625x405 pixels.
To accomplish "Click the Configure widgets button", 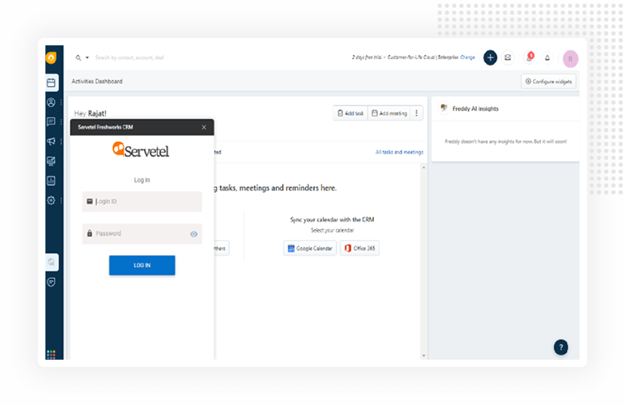I will point(548,81).
